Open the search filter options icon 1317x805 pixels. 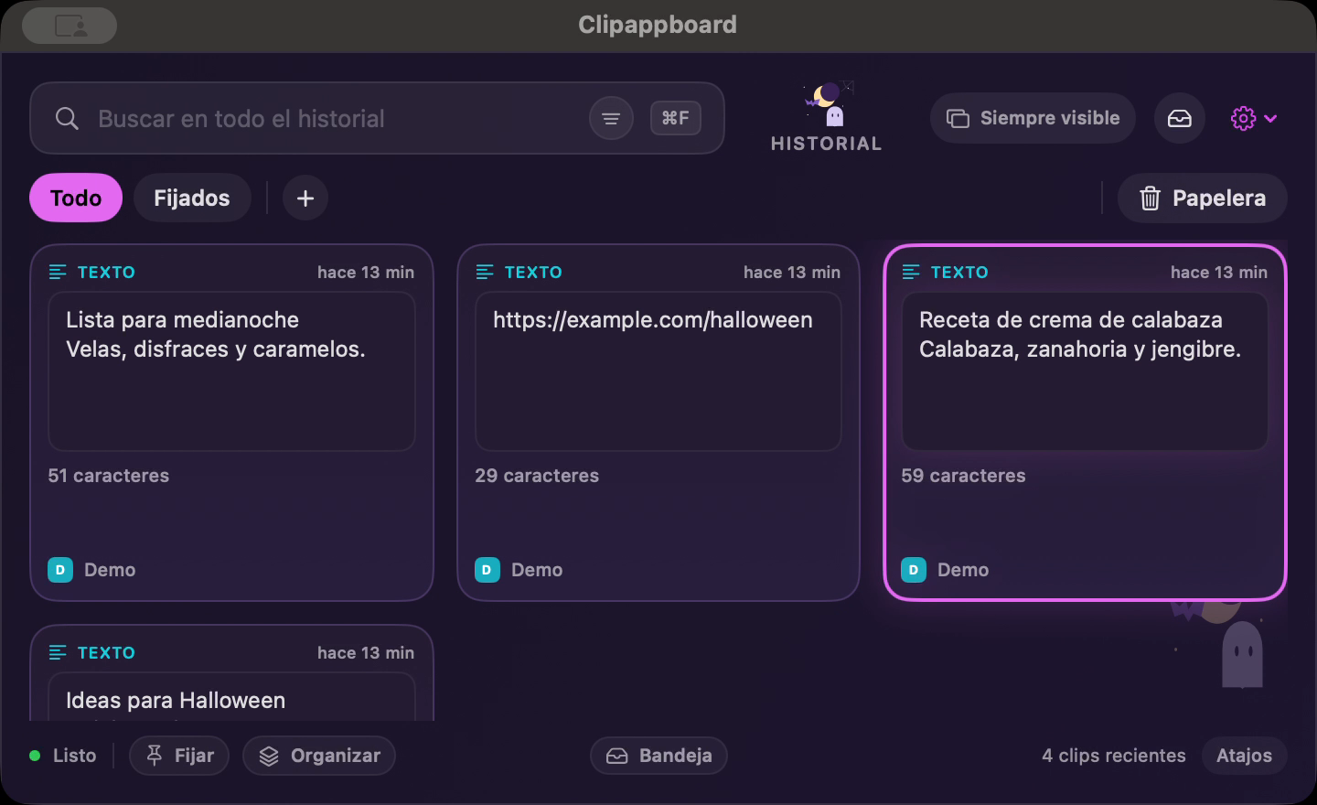(x=611, y=118)
